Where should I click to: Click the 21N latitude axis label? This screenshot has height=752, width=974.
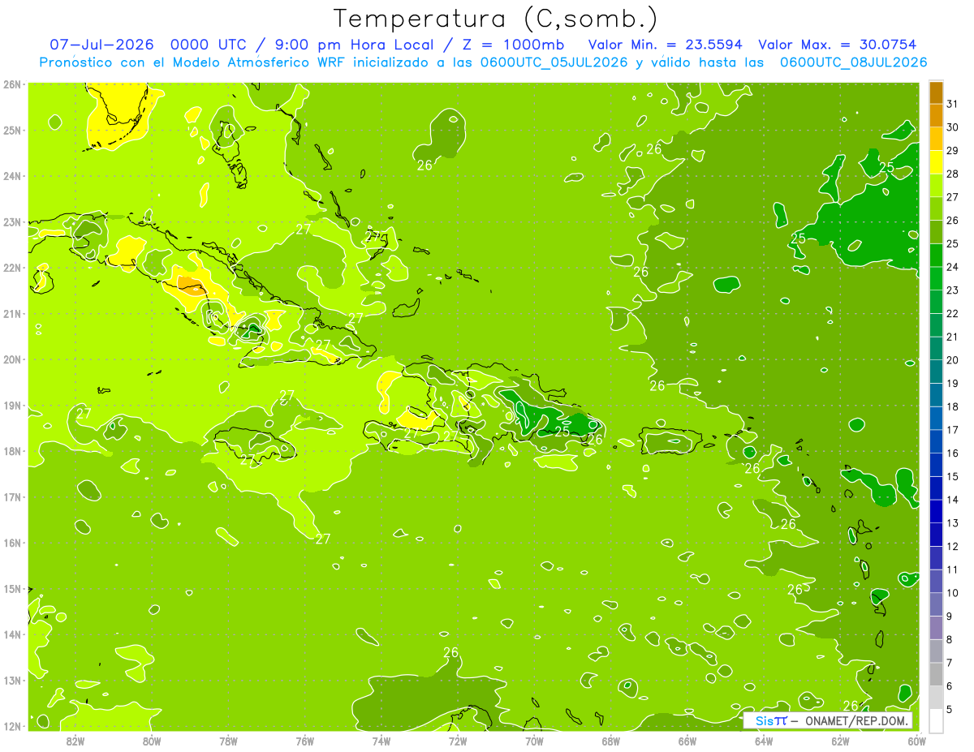[x=11, y=313]
